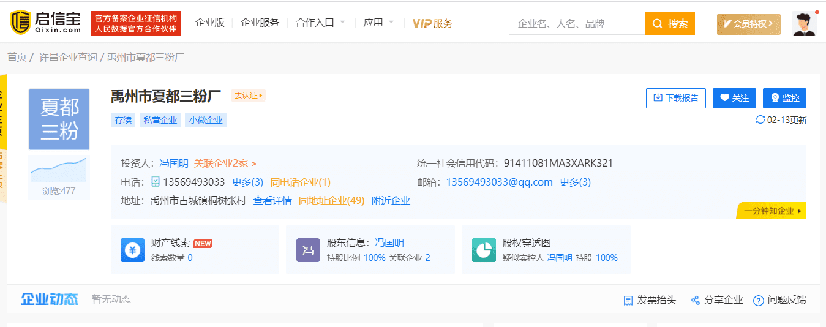The width and height of the screenshot is (826, 327).
Task: Click the 去认证 verification tag
Action: (248, 96)
